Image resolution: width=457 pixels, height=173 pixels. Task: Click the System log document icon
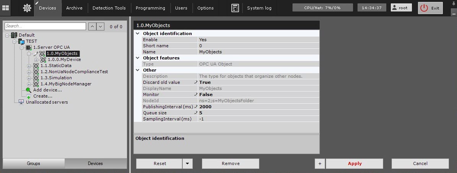(x=235, y=8)
